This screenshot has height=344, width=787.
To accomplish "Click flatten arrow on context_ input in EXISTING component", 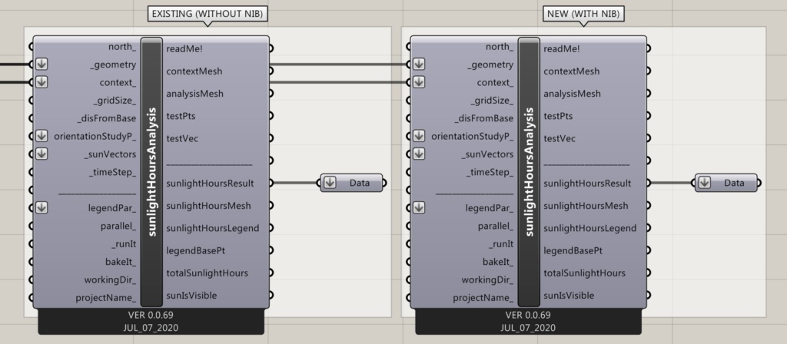I will (42, 82).
